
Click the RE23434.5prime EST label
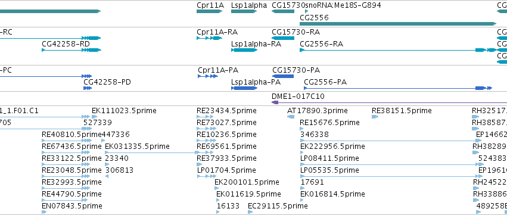pos(226,111)
